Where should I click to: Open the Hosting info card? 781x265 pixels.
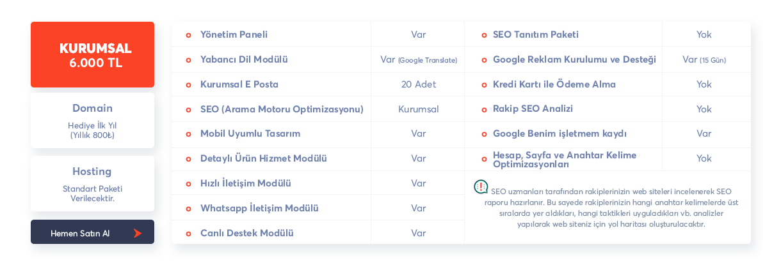click(x=92, y=183)
